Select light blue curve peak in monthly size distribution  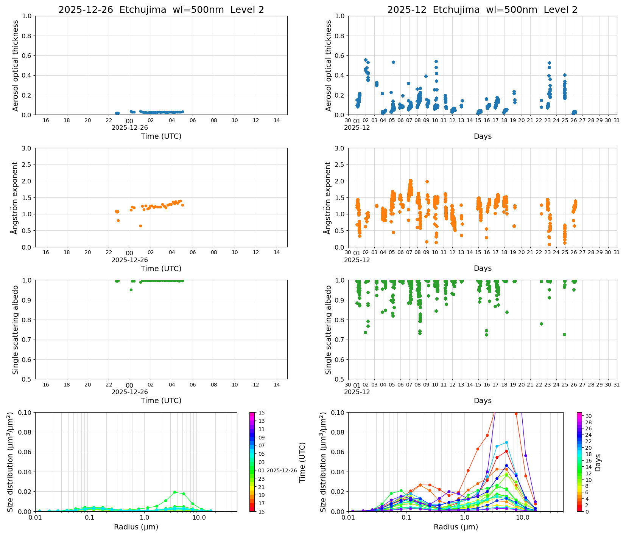coord(506,442)
